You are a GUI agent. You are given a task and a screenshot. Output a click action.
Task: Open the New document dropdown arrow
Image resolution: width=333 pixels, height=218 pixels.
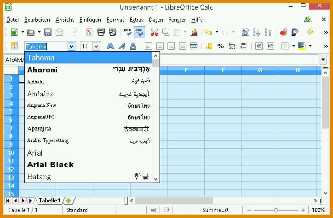coord(23,32)
